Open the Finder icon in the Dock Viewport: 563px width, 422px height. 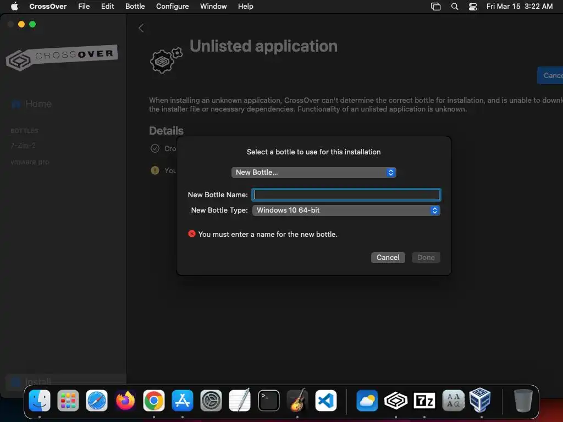tap(40, 401)
